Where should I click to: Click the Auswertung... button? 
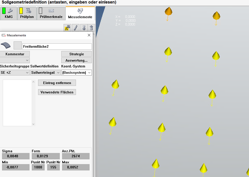pyautogui.click(x=76, y=60)
